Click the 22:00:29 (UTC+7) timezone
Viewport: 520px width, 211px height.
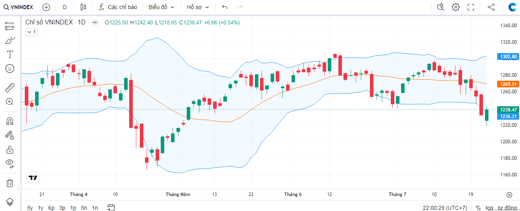[x=445, y=208]
